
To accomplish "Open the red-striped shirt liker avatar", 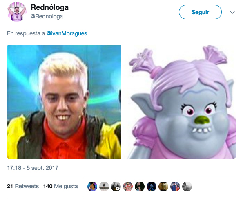I will [128, 187].
